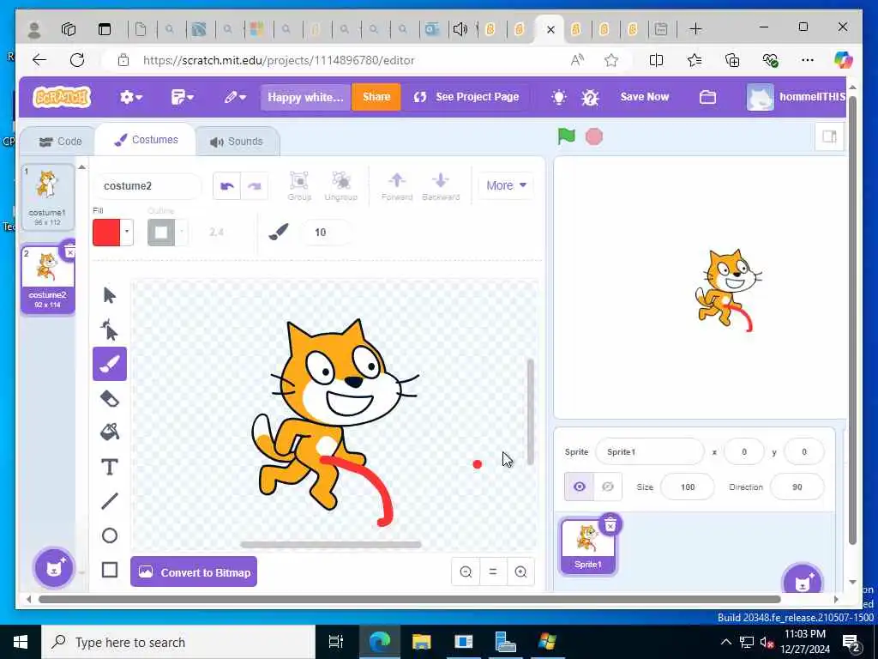The width and height of the screenshot is (878, 659).
Task: Click the Choose a Costume cat button
Action: point(54,568)
